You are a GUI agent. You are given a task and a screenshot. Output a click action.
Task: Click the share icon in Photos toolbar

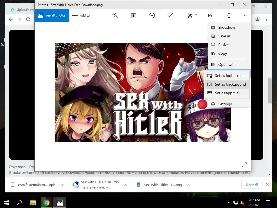pyautogui.click(x=210, y=15)
